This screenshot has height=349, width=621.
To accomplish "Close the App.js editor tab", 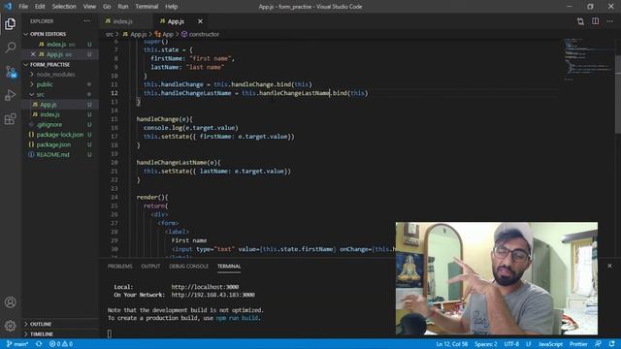I will [x=200, y=21].
